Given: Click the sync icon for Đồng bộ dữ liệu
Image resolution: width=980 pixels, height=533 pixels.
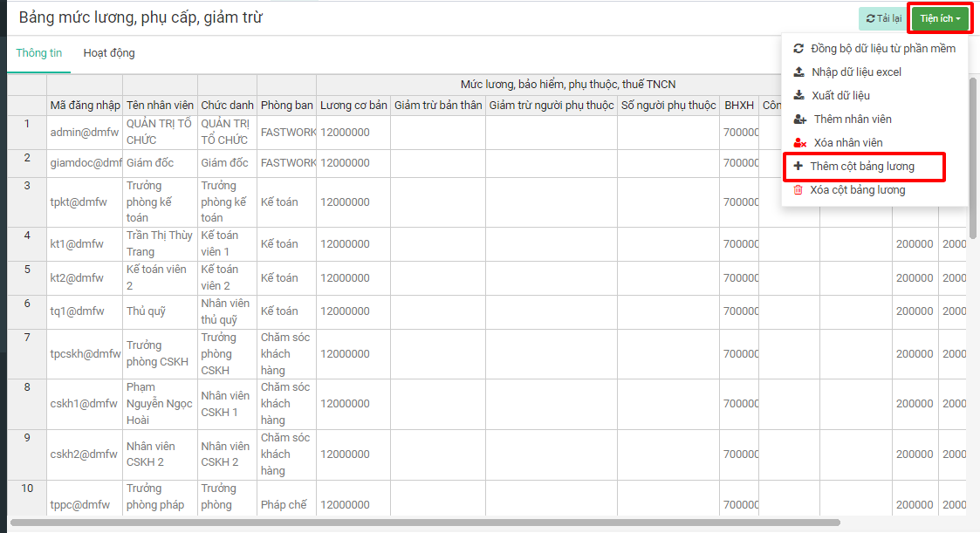Looking at the screenshot, I should click(x=798, y=49).
